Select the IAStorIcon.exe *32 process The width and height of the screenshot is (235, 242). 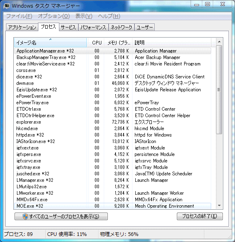pyautogui.click(x=113, y=141)
